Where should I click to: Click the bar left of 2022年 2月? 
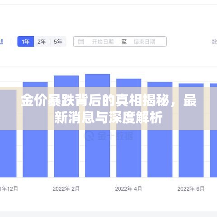pyautogui.click(x=35, y=130)
